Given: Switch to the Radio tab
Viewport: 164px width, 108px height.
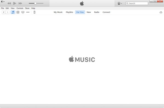Looking at the screenshot, I should point(97,12).
